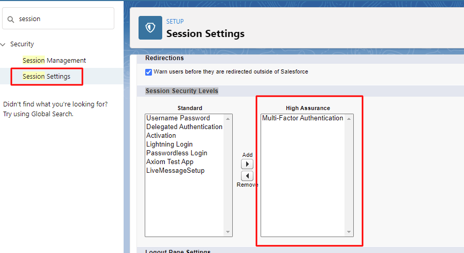464x253 pixels.
Task: Click Standard list scroll down arrow
Action: tap(228, 232)
